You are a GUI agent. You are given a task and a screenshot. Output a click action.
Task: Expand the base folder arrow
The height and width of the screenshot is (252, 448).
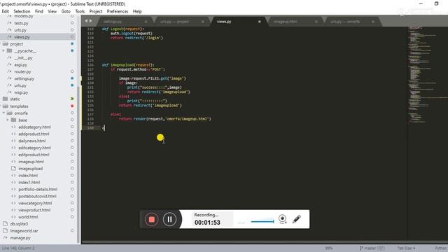coord(8,120)
